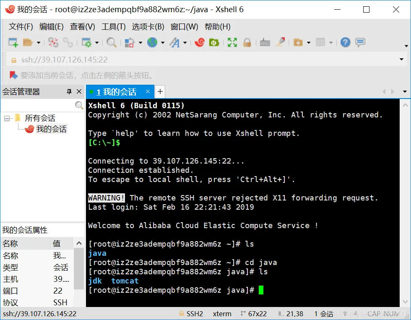Click the globe Encoding icon
411x320 pixels.
[x=152, y=42]
